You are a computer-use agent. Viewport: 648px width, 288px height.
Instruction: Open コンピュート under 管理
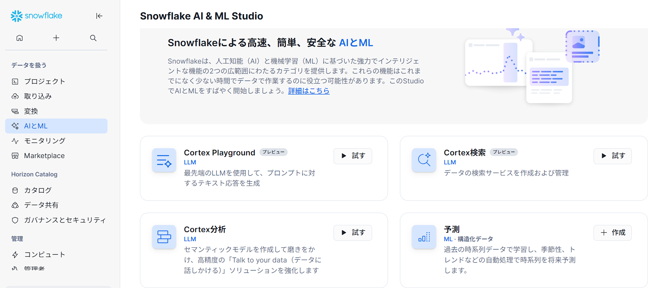56,255
